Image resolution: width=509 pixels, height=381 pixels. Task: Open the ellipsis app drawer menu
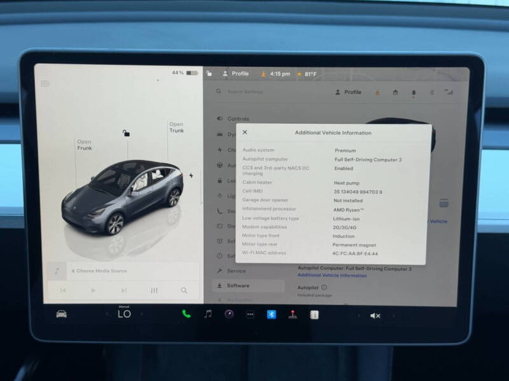[248, 314]
